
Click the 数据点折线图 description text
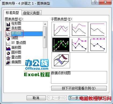pyautogui.click(x=61, y=73)
